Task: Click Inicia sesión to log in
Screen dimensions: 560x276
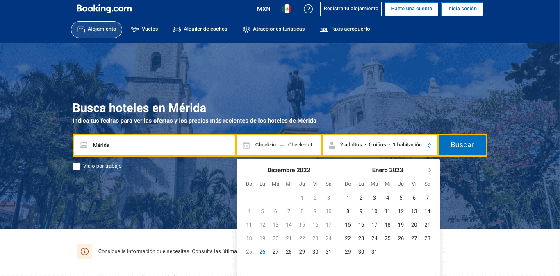Action: 462,9
